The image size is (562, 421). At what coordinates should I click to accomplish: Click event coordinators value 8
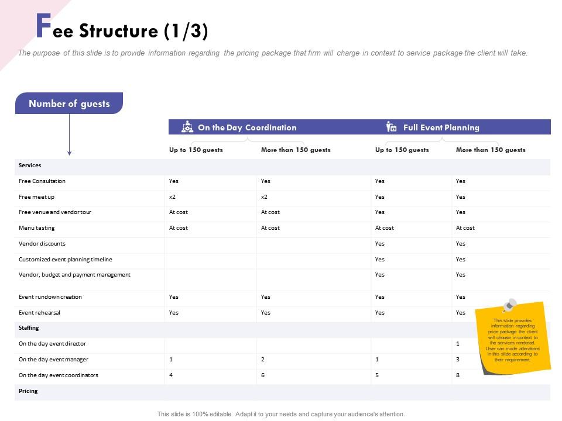pos(458,375)
